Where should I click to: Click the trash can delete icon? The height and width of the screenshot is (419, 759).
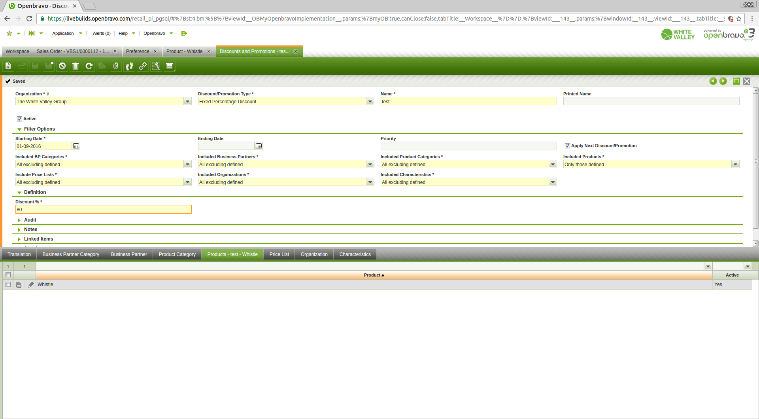tap(76, 66)
